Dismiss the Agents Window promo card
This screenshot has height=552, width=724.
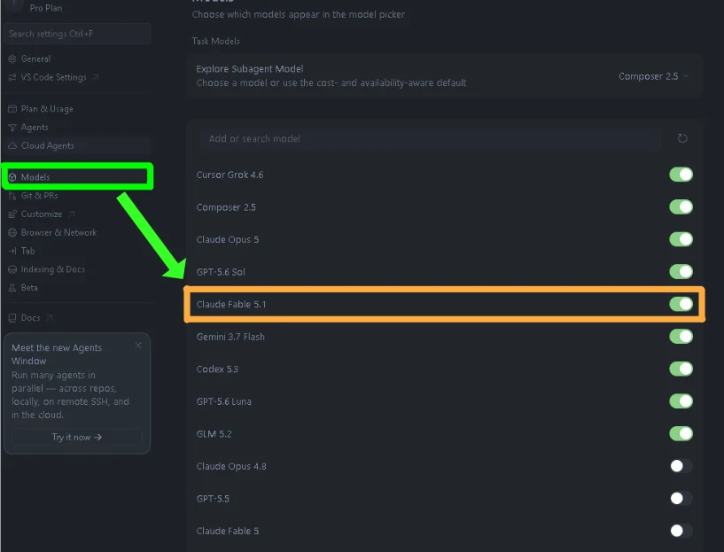pyautogui.click(x=138, y=346)
